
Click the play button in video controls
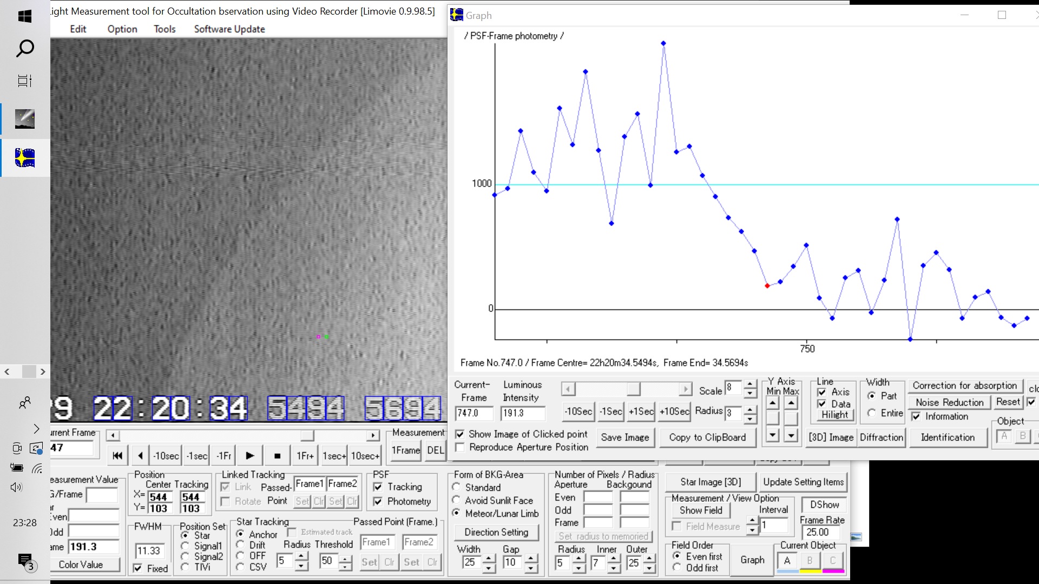249,456
